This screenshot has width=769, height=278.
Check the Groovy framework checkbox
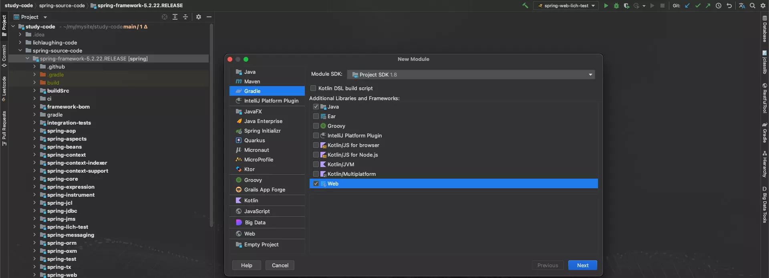316,126
